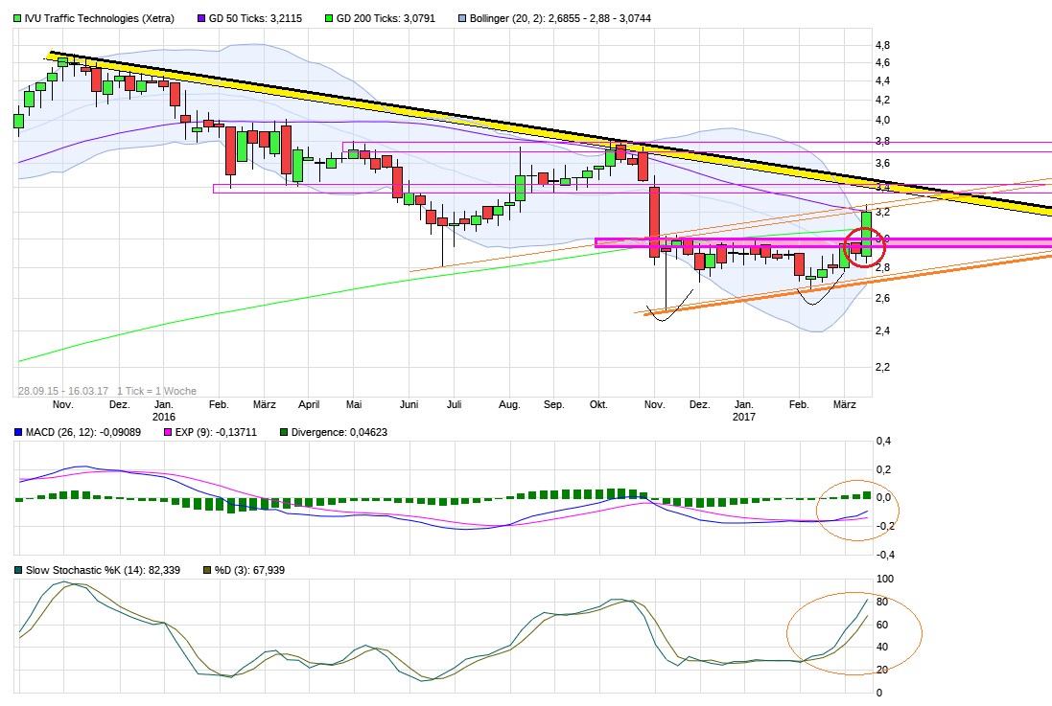Click the magenta EXP (9) legend square
This screenshot has height=706, width=1052.
click(x=168, y=432)
